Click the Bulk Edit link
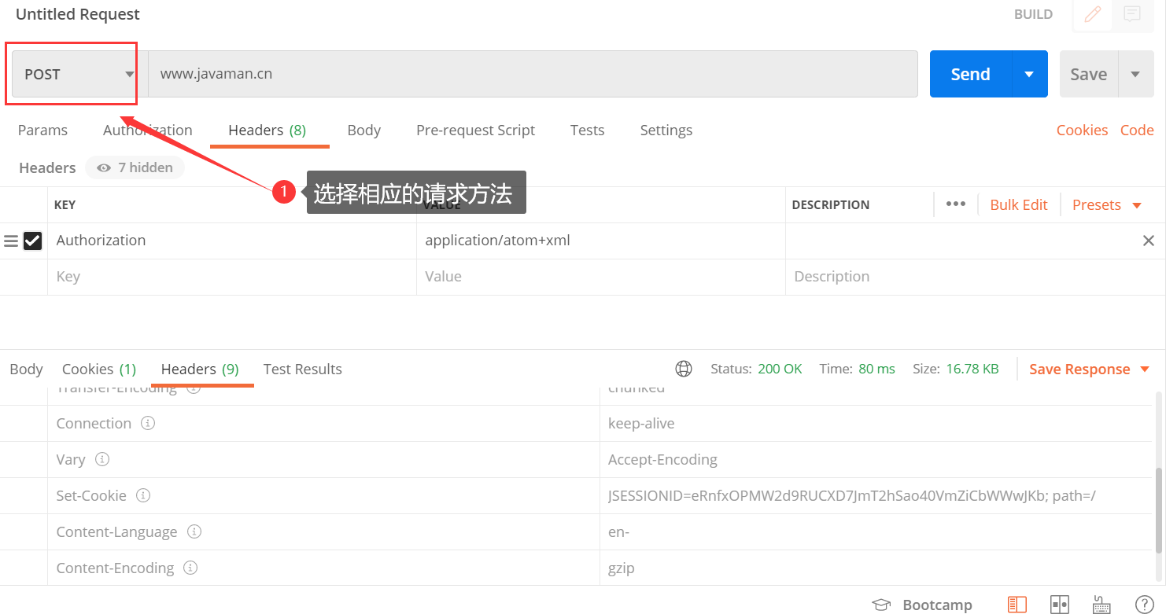The width and height of the screenshot is (1166, 614). pyautogui.click(x=1019, y=205)
